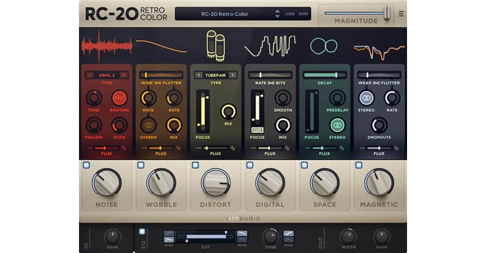
Task: Click the Noise Flux slider
Action: click(x=106, y=148)
